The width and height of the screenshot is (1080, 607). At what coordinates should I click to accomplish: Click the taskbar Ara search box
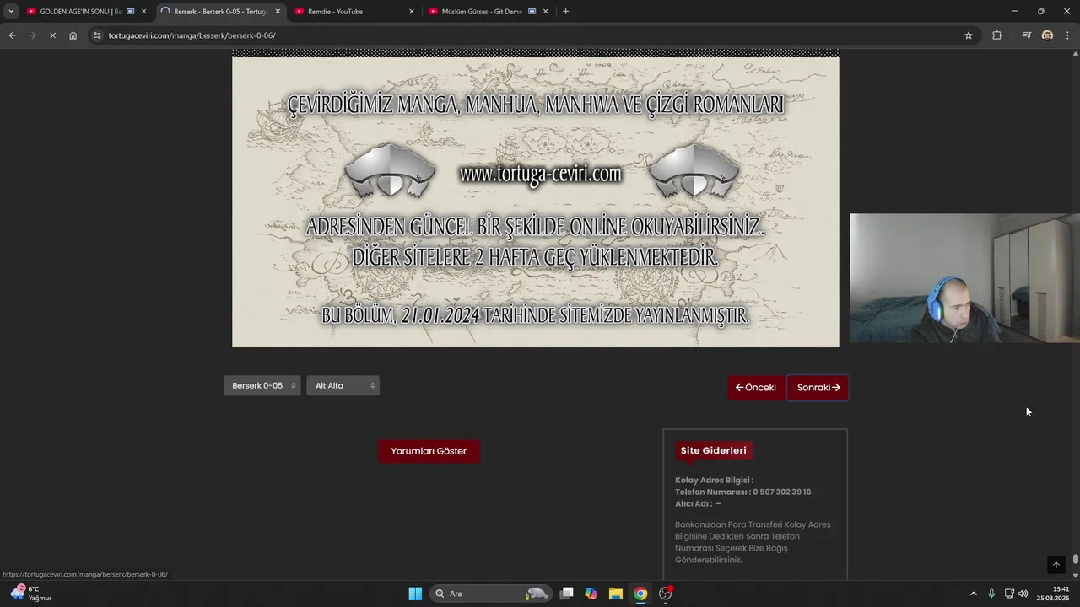click(489, 594)
